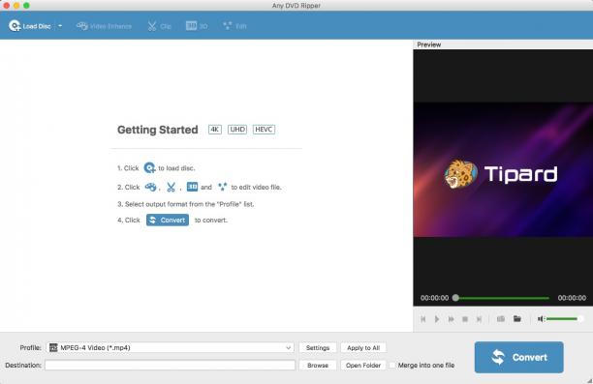This screenshot has width=593, height=384.
Task: Open the 3D settings tool
Action: (x=197, y=26)
